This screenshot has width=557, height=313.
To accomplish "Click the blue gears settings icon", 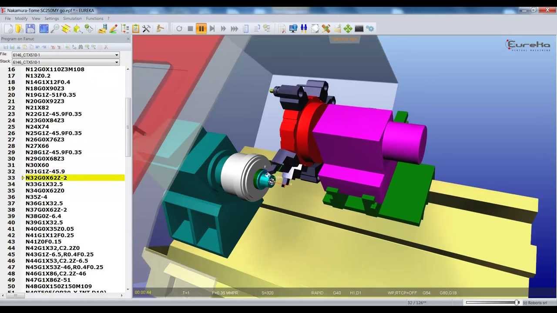I will pyautogui.click(x=370, y=29).
